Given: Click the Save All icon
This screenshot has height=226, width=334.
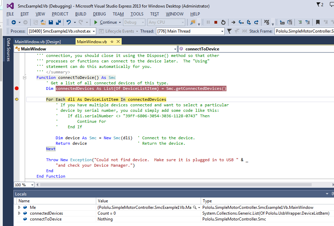Looking at the screenshot, I should (x=58, y=22).
